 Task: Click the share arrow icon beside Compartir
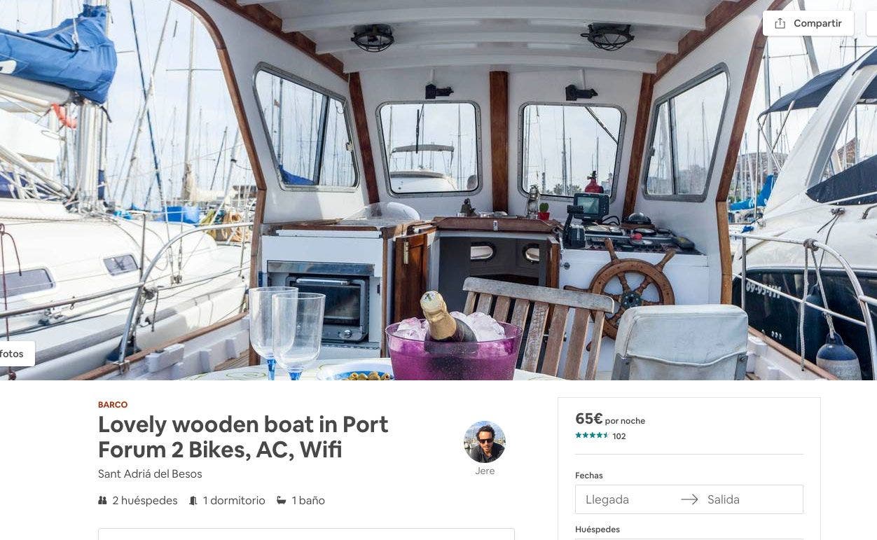(x=780, y=23)
